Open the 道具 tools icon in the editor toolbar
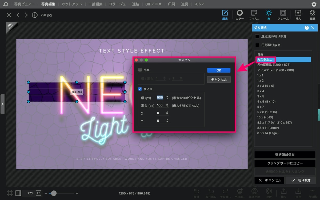 coord(313,15)
